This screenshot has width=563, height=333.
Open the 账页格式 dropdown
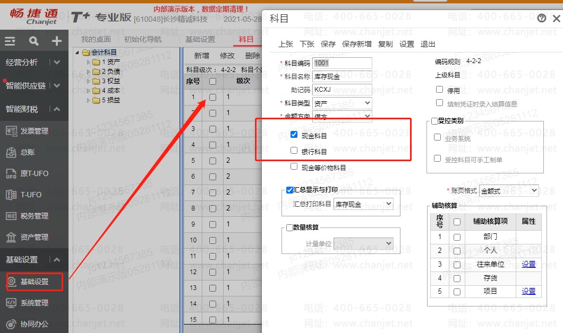click(x=509, y=191)
